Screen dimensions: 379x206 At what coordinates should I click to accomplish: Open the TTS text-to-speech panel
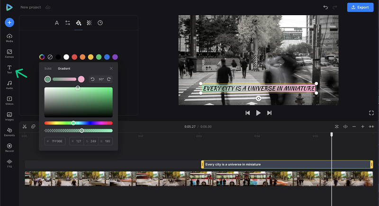click(x=9, y=163)
